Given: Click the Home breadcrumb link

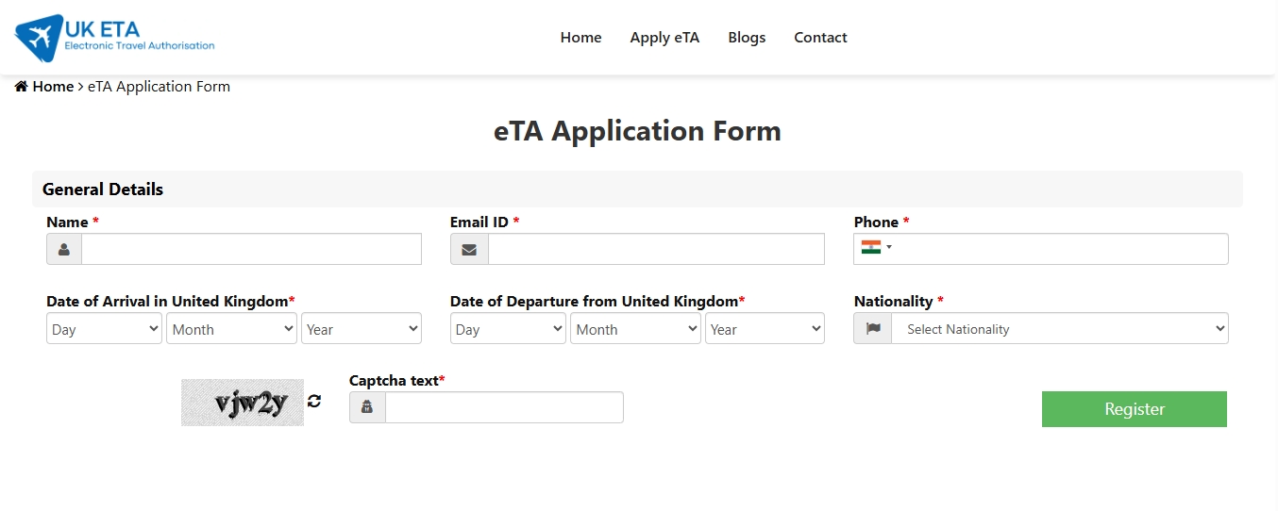Looking at the screenshot, I should [x=53, y=87].
